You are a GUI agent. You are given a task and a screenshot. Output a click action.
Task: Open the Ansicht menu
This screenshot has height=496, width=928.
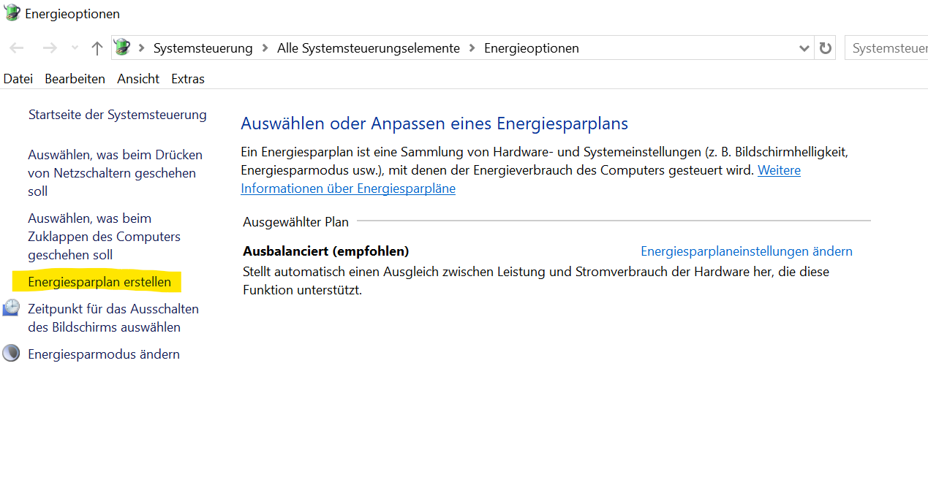click(x=138, y=79)
